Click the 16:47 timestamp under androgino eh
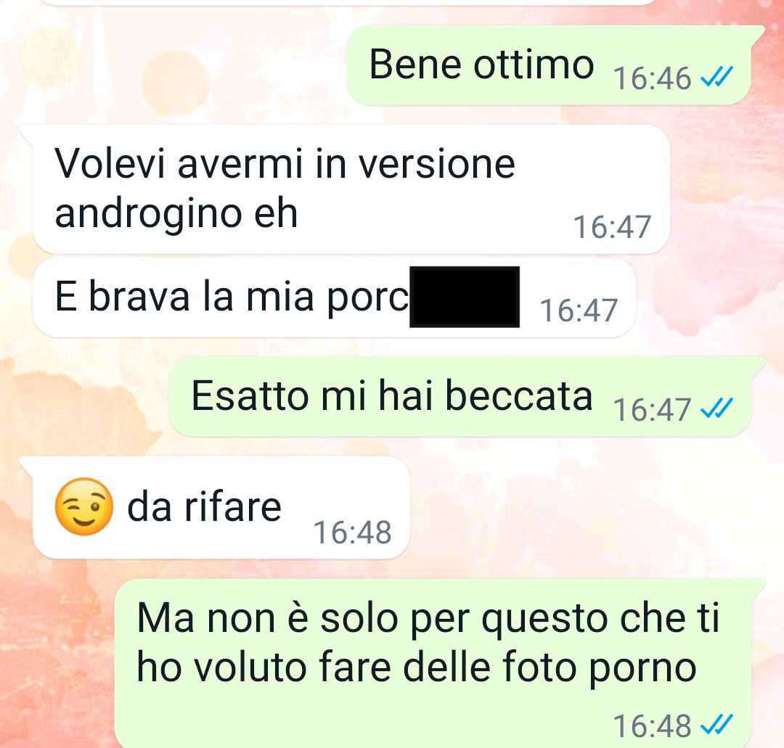 coord(612,227)
